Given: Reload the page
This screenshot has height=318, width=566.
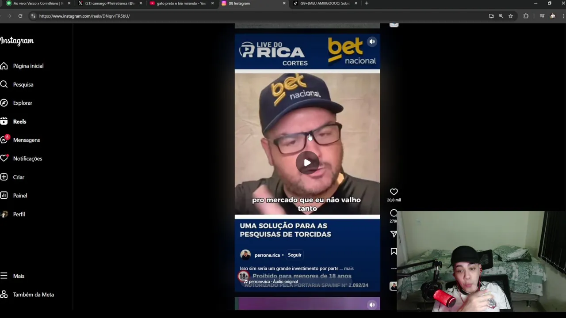Looking at the screenshot, I should [20, 16].
